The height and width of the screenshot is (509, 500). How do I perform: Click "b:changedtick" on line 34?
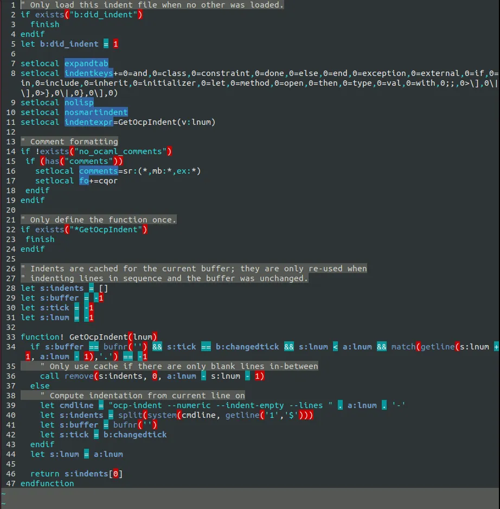247,347
